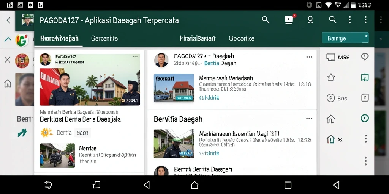
Task: Open the notification icon with the red dot
Action: [289, 20]
